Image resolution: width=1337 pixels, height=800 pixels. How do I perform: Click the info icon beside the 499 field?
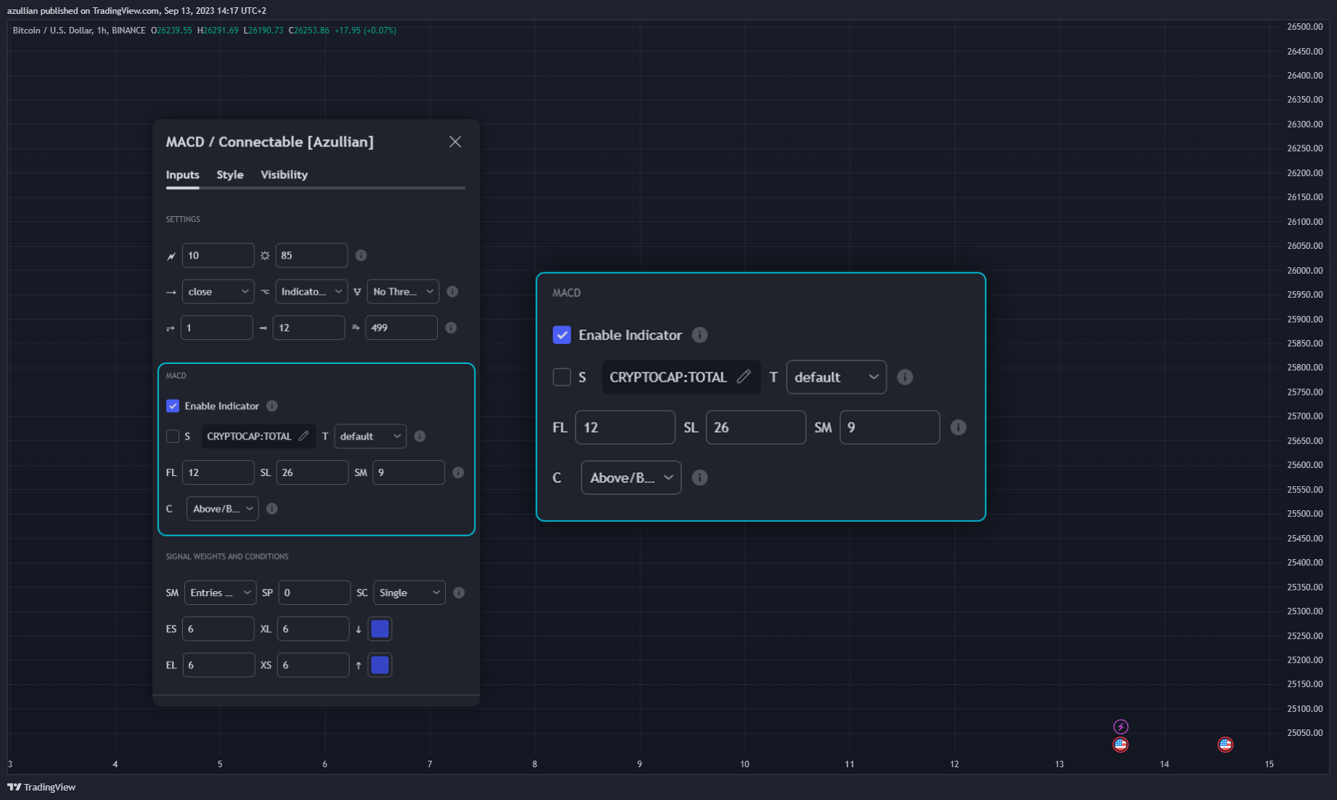(451, 328)
